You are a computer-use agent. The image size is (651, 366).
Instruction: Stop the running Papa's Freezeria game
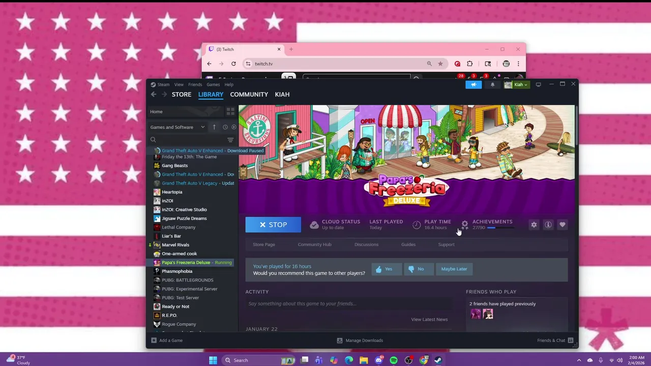pyautogui.click(x=273, y=225)
